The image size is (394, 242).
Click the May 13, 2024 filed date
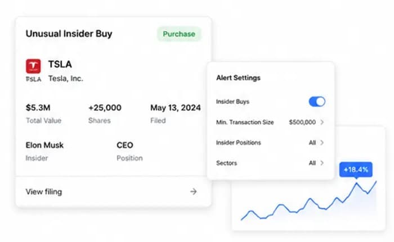[176, 108]
